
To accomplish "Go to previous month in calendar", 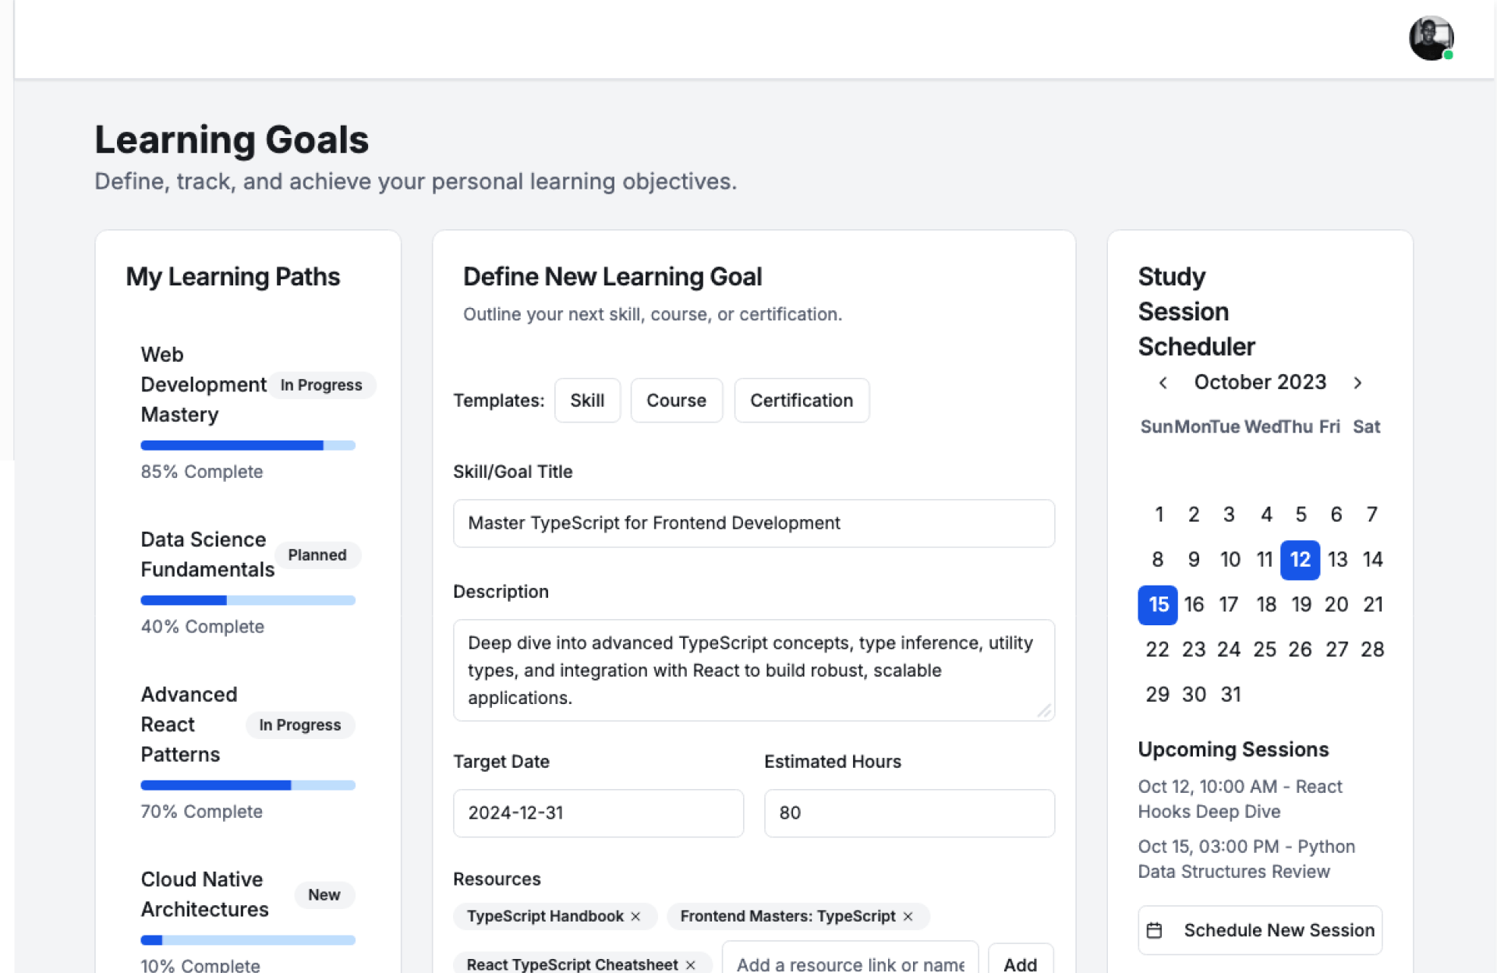I will pyautogui.click(x=1163, y=383).
